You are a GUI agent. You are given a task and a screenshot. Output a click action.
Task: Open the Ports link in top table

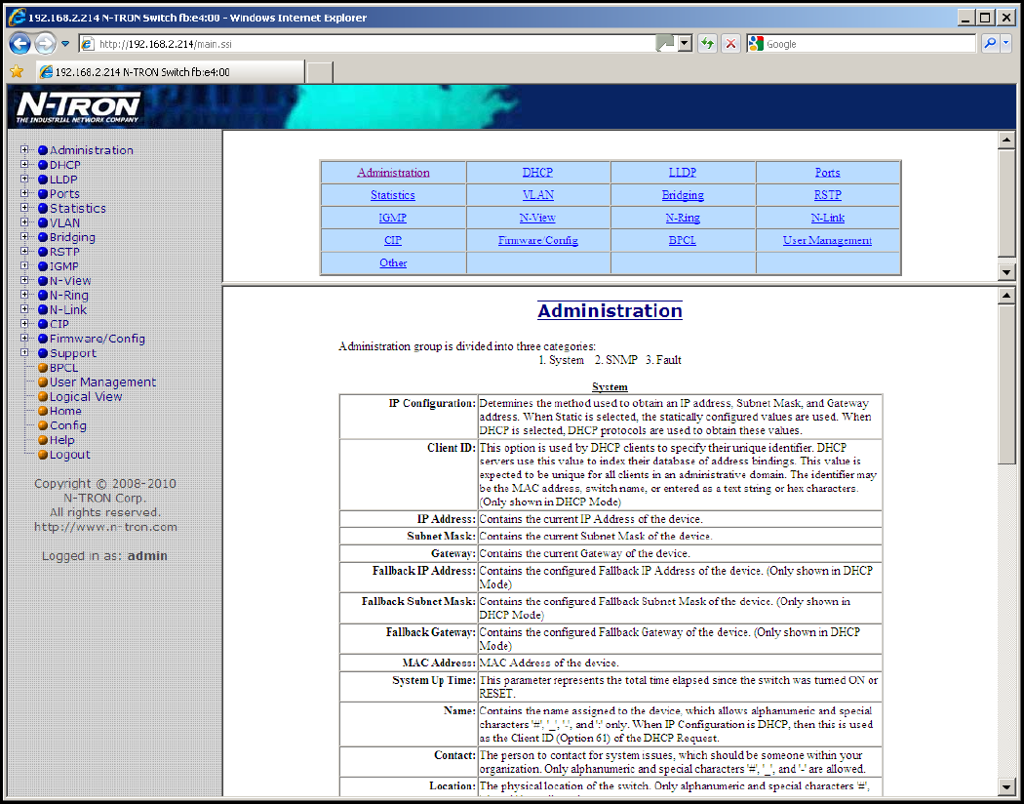[x=827, y=173]
